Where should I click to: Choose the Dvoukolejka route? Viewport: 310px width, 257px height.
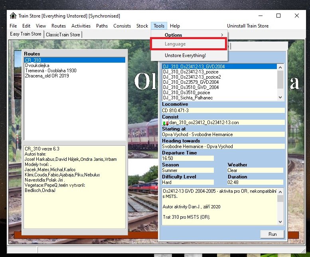(x=37, y=65)
